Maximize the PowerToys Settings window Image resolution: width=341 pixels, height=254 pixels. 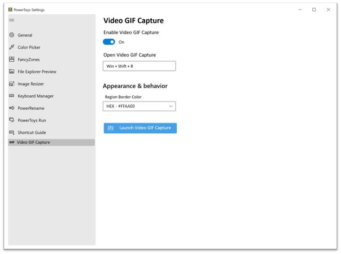(x=314, y=9)
